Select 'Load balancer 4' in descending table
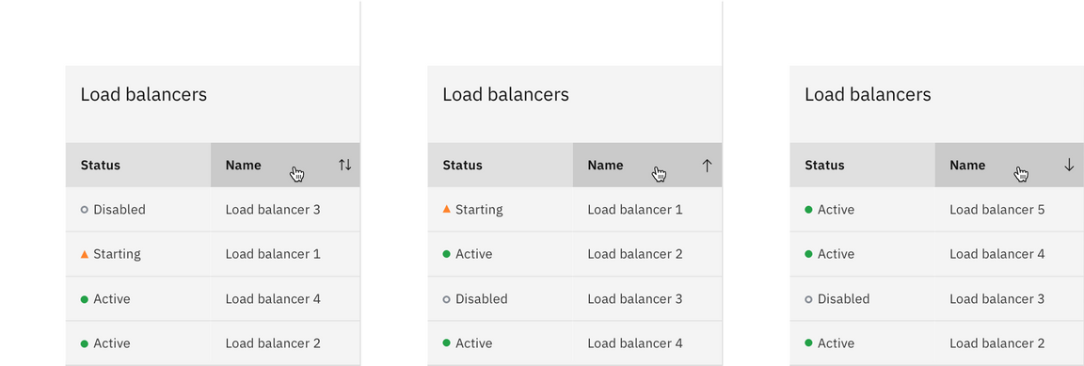1084x366 pixels. tap(997, 254)
